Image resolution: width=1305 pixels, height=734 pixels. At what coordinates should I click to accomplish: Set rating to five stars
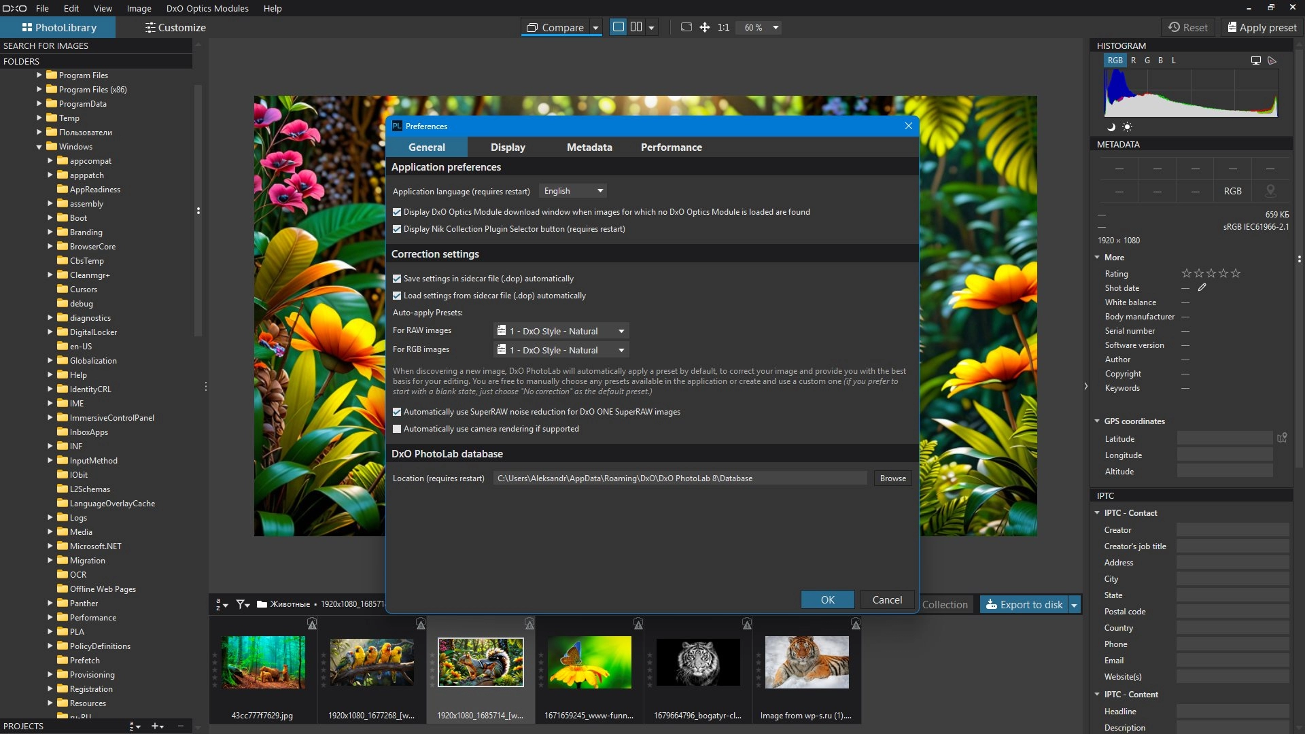[1236, 273]
